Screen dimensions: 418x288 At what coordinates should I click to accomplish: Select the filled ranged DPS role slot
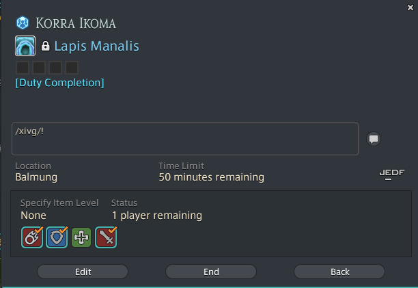click(x=32, y=237)
